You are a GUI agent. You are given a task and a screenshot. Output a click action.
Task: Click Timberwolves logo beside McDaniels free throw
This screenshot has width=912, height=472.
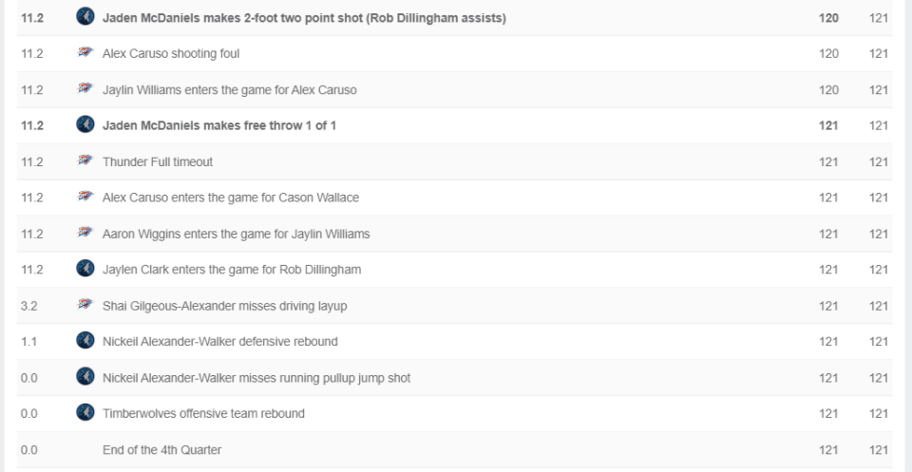85,124
